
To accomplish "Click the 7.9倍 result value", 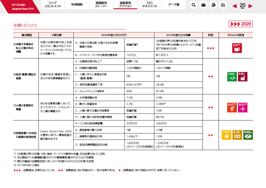I will point(159,130).
